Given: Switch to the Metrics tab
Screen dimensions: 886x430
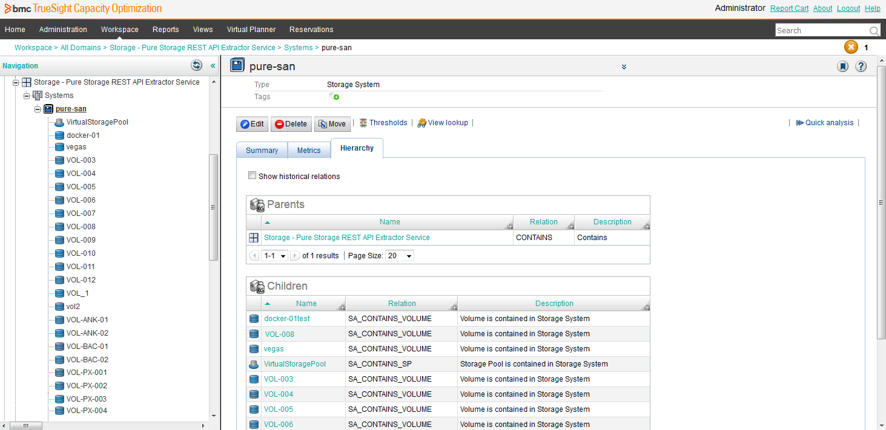Looking at the screenshot, I should [x=309, y=150].
